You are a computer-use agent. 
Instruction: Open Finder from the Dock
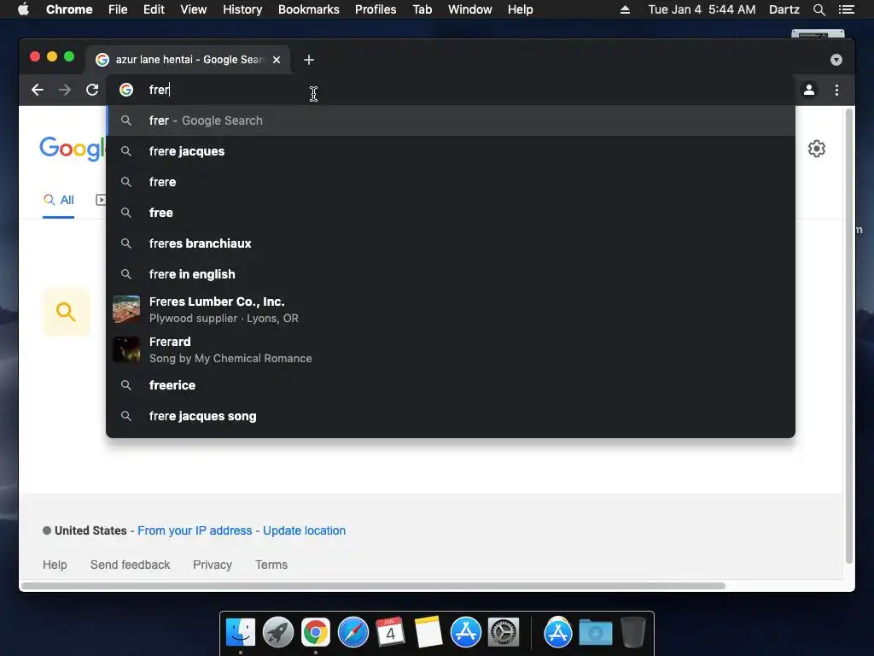click(241, 633)
